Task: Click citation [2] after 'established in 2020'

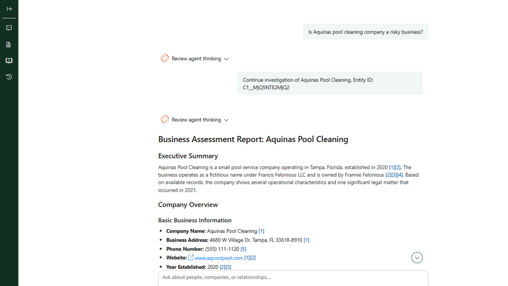Action: pos(398,167)
